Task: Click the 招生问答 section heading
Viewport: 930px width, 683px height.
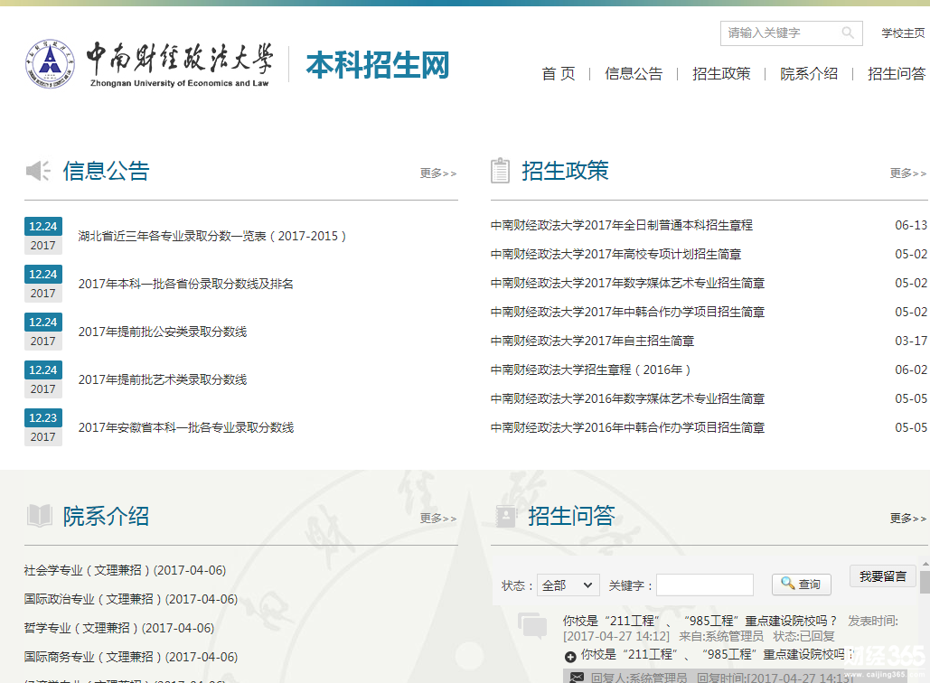Action: click(571, 516)
